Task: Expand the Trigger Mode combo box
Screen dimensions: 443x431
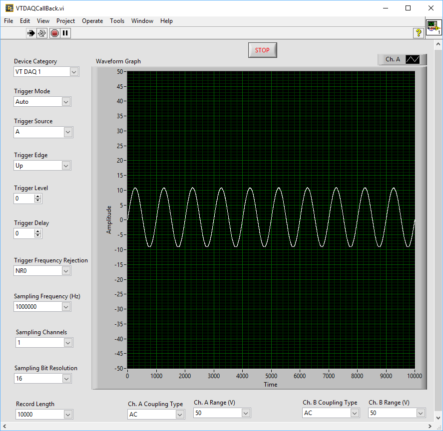Action: 66,102
